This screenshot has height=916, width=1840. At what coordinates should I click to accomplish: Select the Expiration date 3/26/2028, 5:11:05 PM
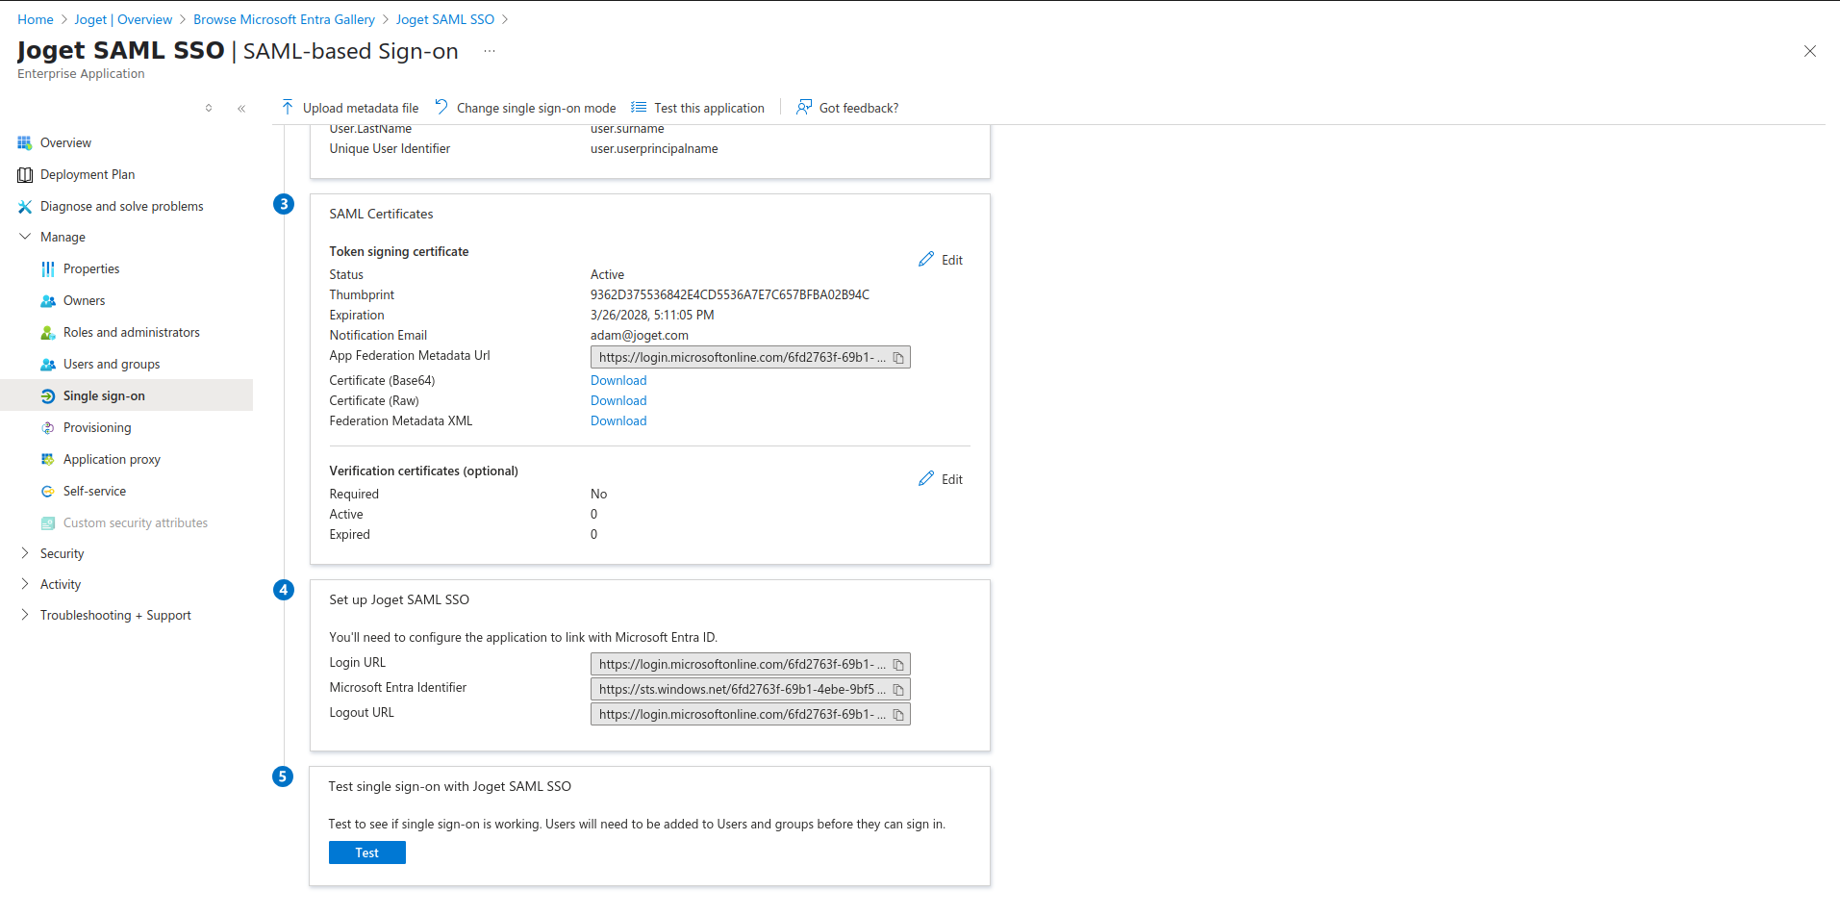coord(652,316)
